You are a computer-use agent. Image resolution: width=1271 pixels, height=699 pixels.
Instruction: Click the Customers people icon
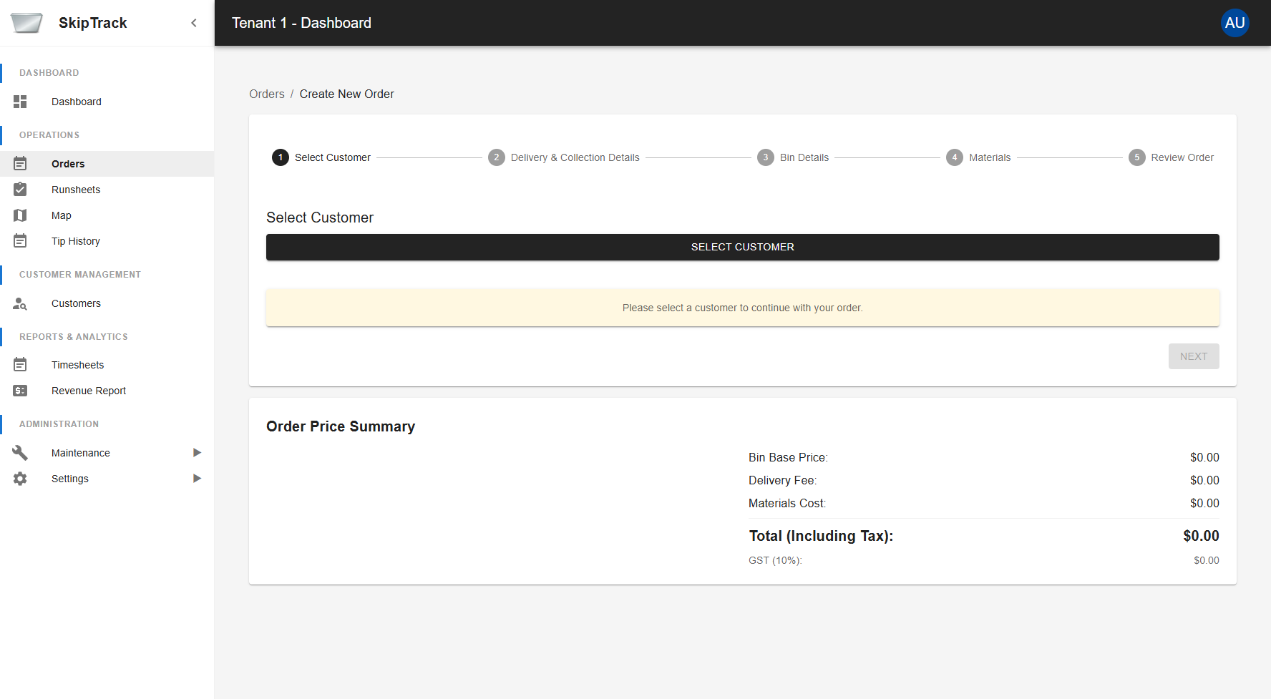point(20,303)
